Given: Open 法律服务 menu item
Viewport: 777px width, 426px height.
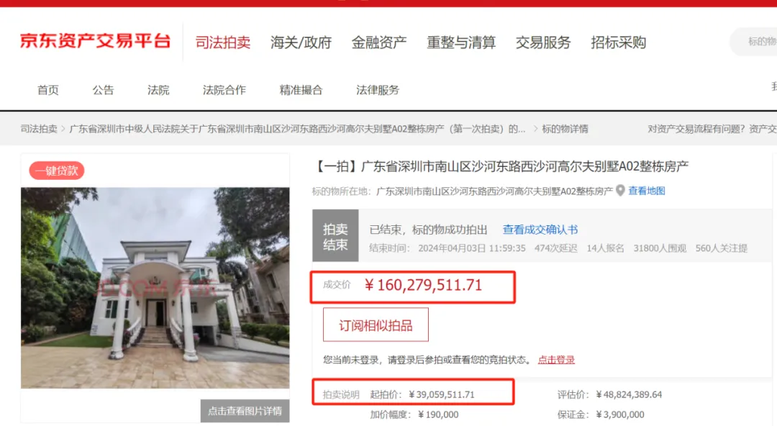Looking at the screenshot, I should [x=378, y=90].
